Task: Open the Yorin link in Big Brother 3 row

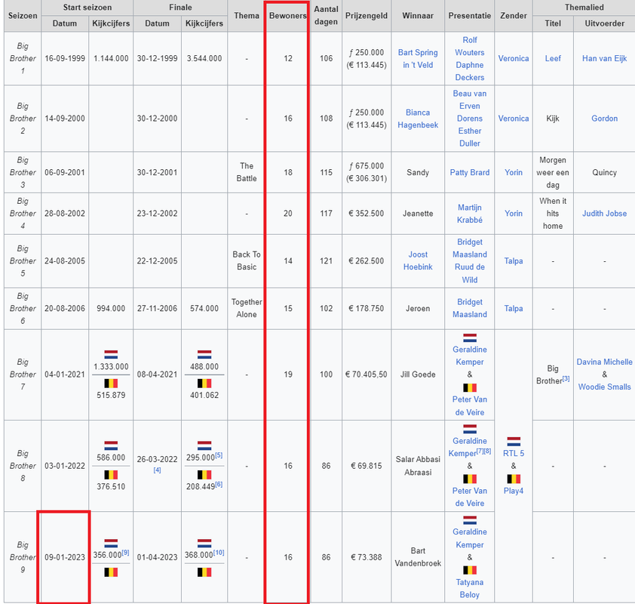Action: [513, 172]
